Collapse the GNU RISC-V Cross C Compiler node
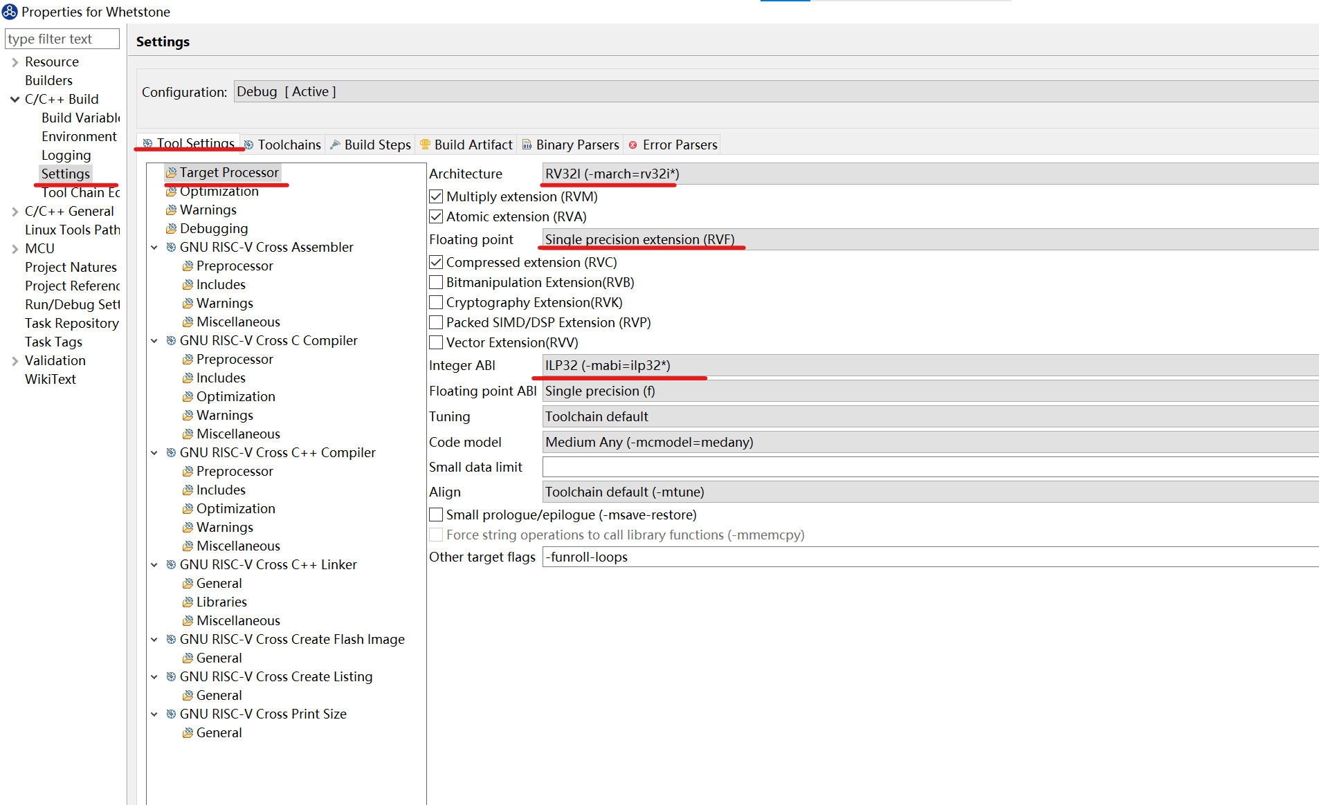The height and width of the screenshot is (805, 1319). [x=154, y=340]
